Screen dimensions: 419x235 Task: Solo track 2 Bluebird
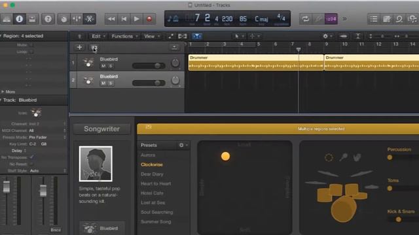click(x=111, y=84)
